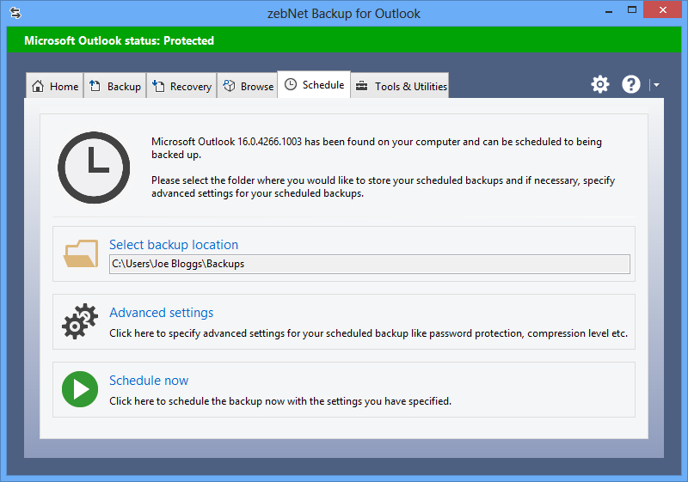Click the green play Schedule icon
The height and width of the screenshot is (482, 688).
pos(80,389)
